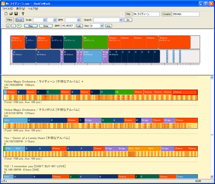Stop playback with the Stop button
The width and height of the screenshot is (215, 184).
tap(46, 26)
